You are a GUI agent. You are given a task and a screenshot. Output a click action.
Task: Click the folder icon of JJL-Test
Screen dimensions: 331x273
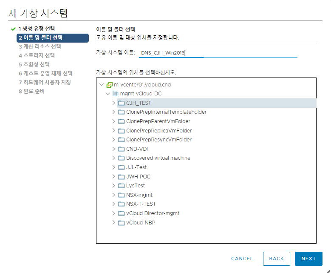121,167
